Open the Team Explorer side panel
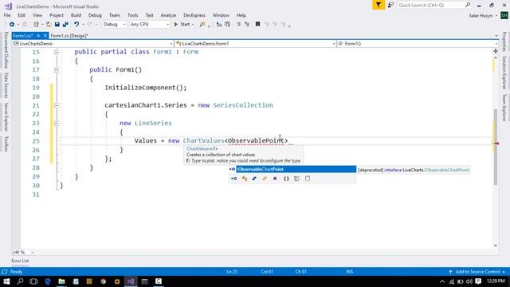This screenshot has width=510, height=287. [504, 108]
